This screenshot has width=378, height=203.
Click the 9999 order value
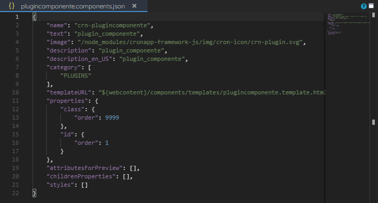tap(112, 117)
